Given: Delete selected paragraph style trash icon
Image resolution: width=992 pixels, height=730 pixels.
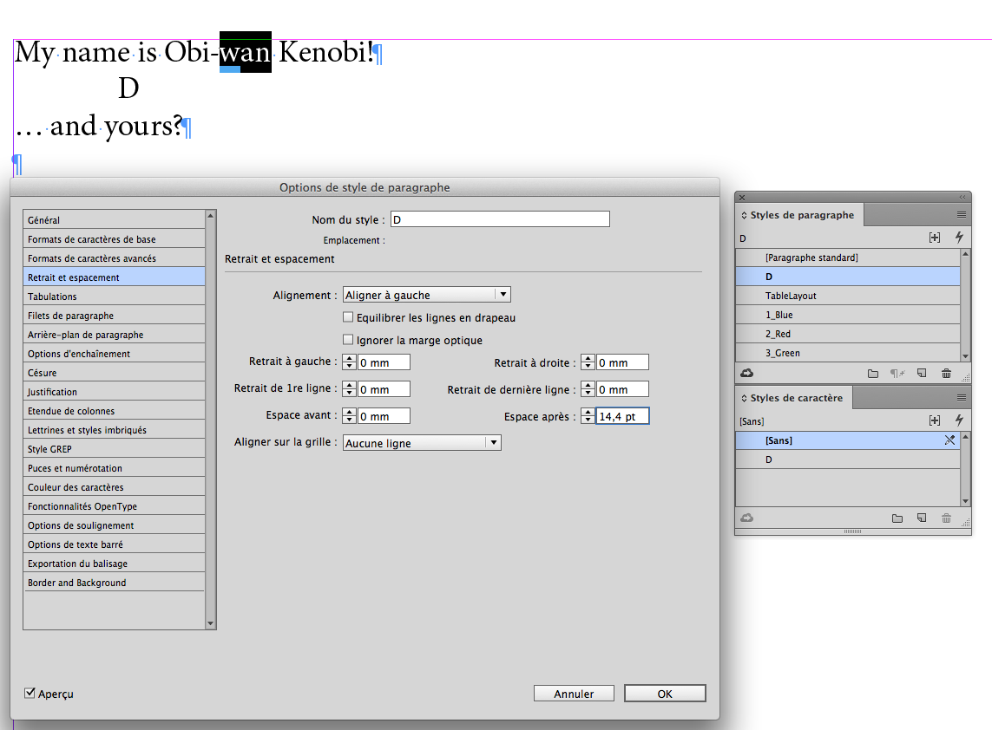Looking at the screenshot, I should (947, 374).
